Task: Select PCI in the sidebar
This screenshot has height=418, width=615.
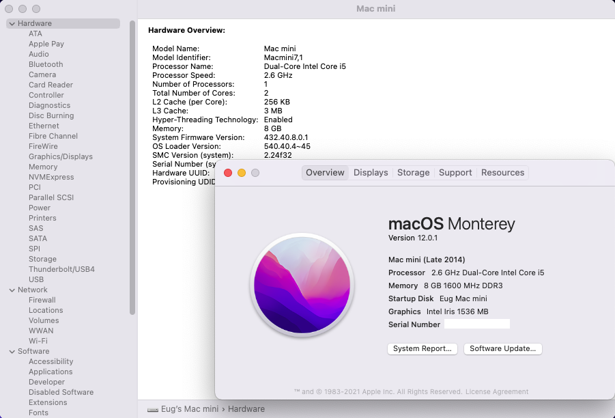Action: [x=35, y=187]
